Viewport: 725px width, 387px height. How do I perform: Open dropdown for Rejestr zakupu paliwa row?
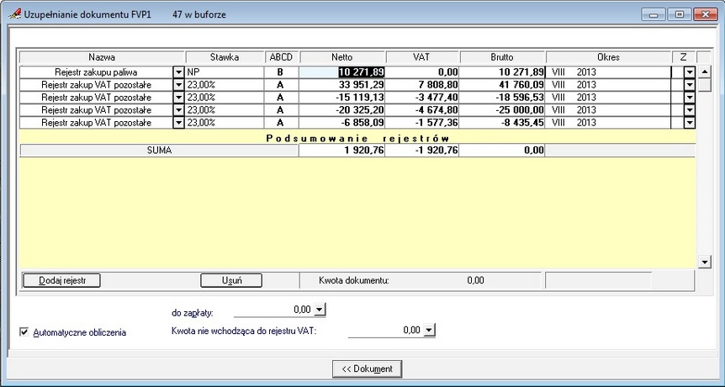coord(178,72)
